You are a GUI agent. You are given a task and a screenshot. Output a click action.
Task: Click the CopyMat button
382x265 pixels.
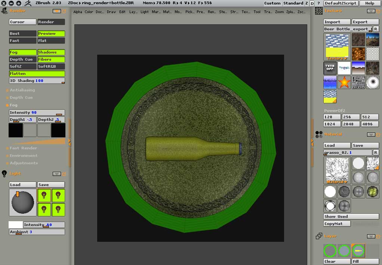pos(337,224)
